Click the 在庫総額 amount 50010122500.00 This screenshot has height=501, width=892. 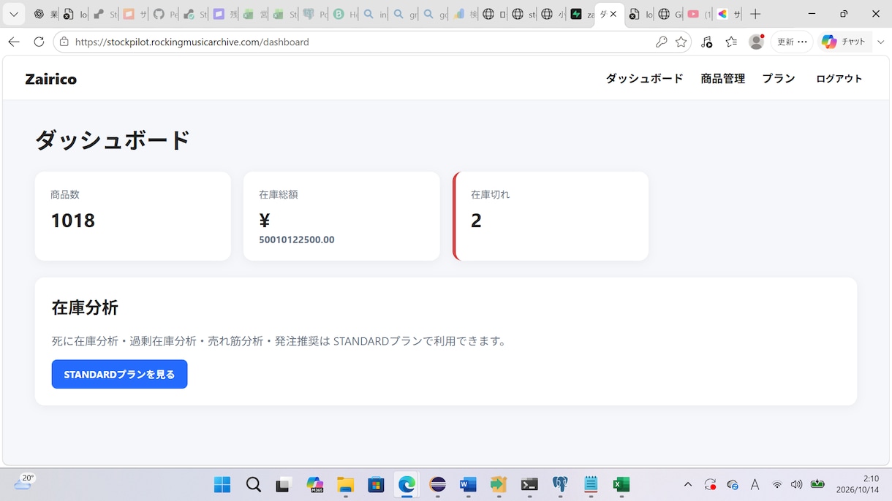pos(296,240)
